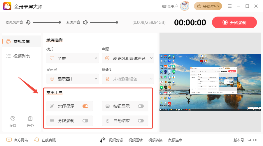
Task: Open 设置 gear in the sidebar
Action: [13, 122]
